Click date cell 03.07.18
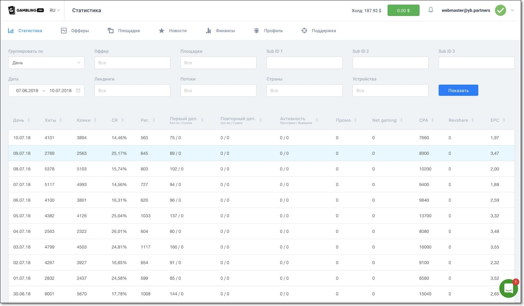This screenshot has height=306, width=524. 22,247
